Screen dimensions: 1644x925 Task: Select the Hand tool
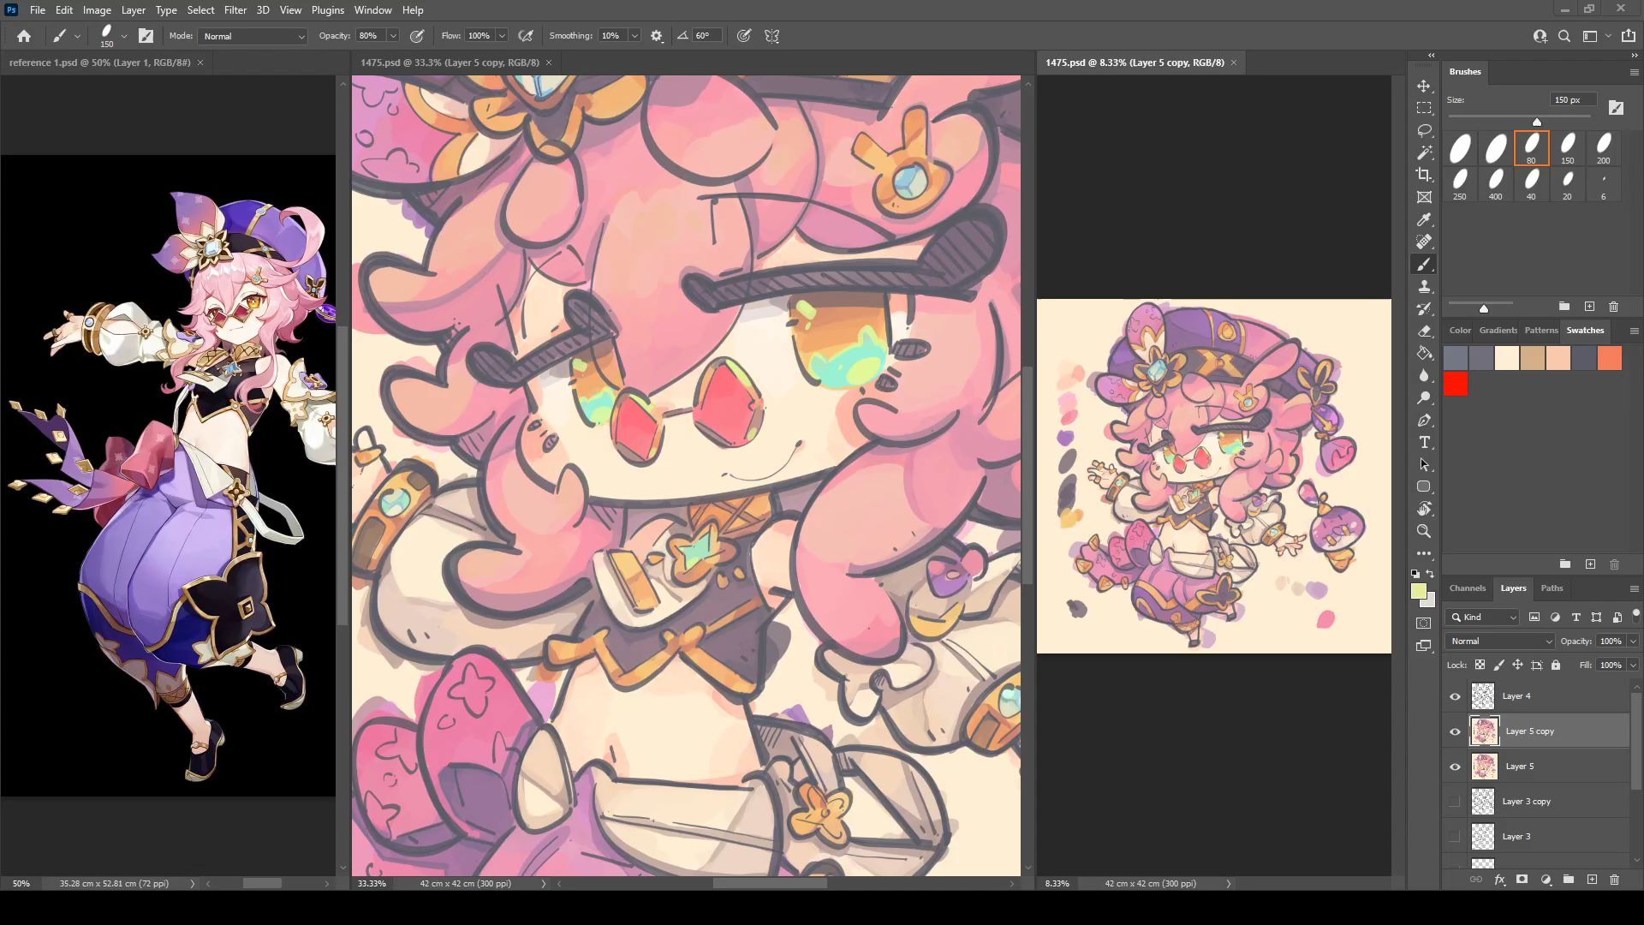[x=1424, y=509]
